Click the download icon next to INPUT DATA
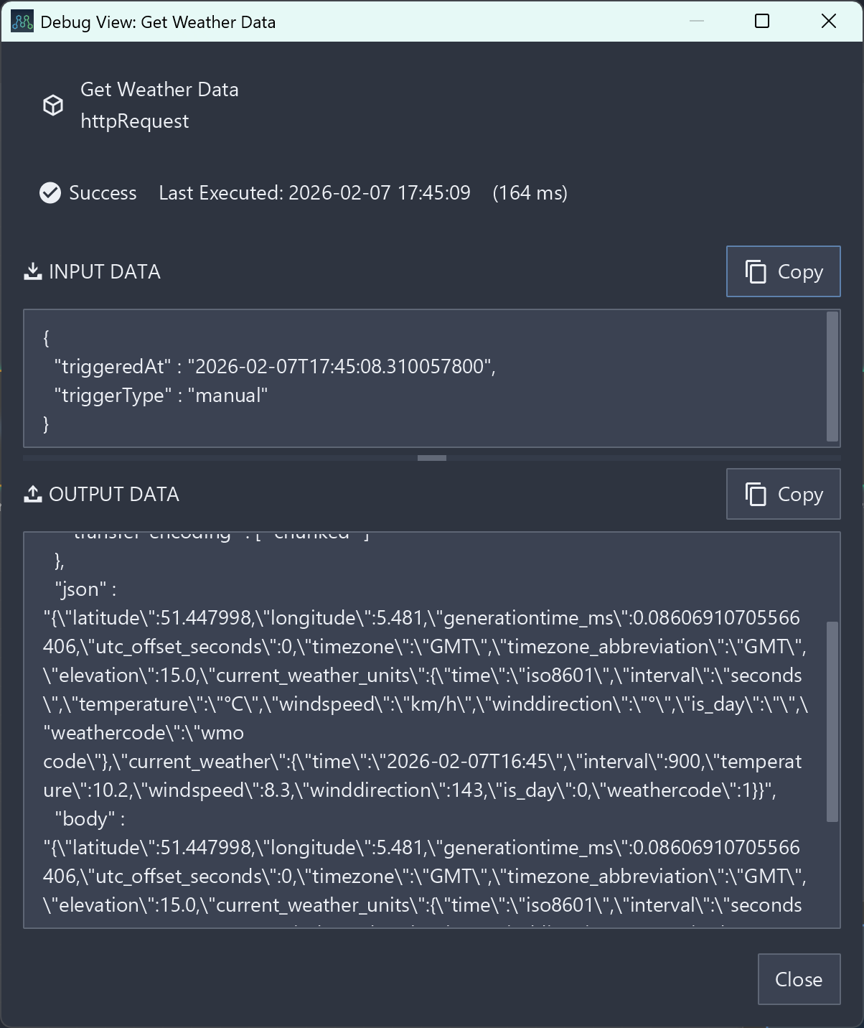The height and width of the screenshot is (1028, 864). 32,271
